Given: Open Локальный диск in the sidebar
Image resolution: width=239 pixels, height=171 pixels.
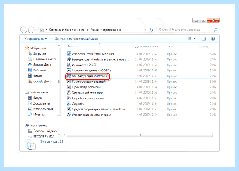Looking at the screenshot, I should coord(45,131).
